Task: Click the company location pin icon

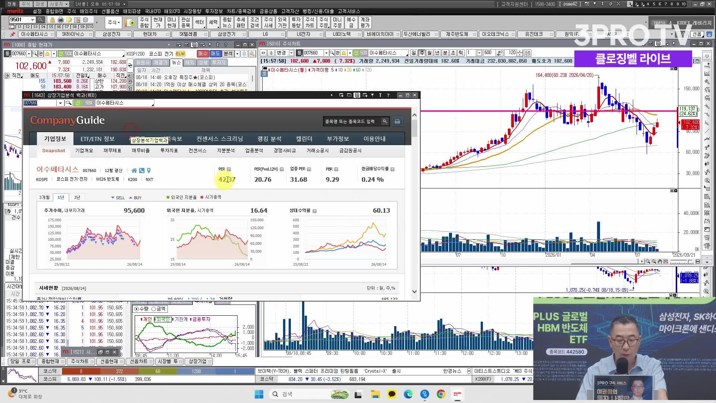Action: point(149,171)
